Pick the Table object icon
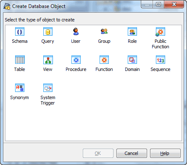This screenshot has height=165, width=187. coord(20,60)
